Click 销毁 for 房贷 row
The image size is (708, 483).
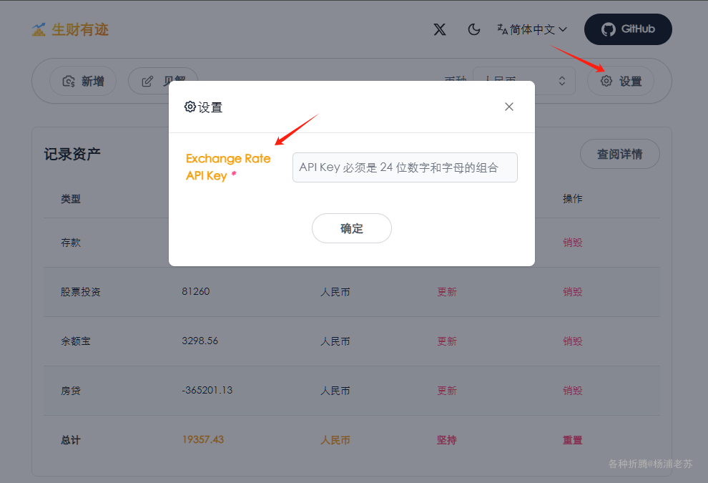(573, 391)
